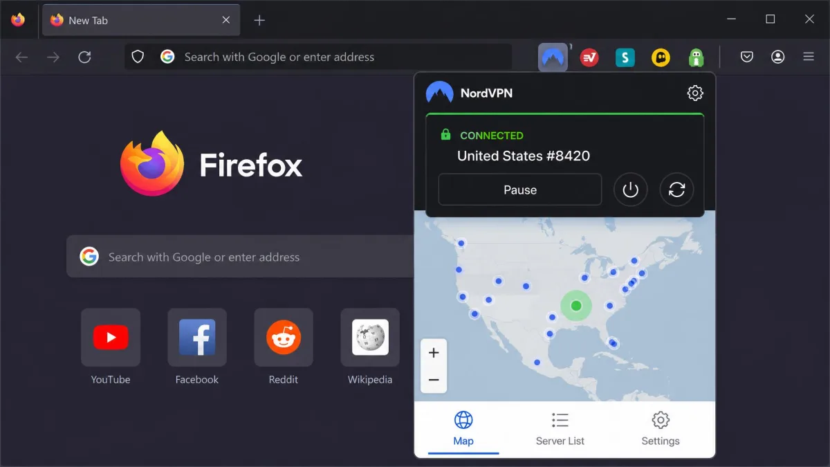Screen dimensions: 830x467
Task: Click the CONNECTED status label
Action: click(492, 136)
